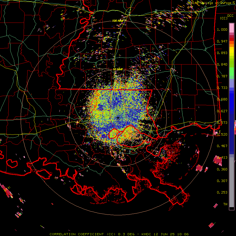Click the 0.307 scale value

pos(222,181)
